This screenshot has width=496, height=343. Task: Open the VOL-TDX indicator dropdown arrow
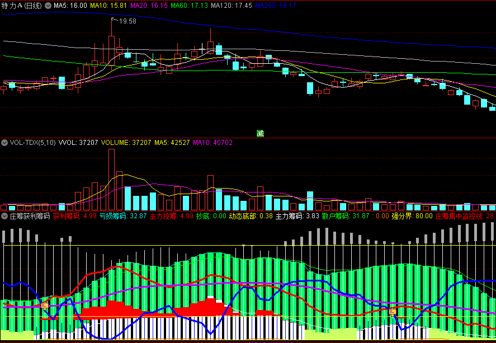tap(4, 143)
